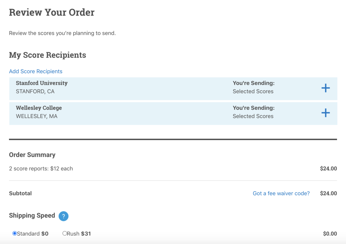Click the Subtotal $24.00 amount
This screenshot has width=346, height=244.
click(328, 193)
